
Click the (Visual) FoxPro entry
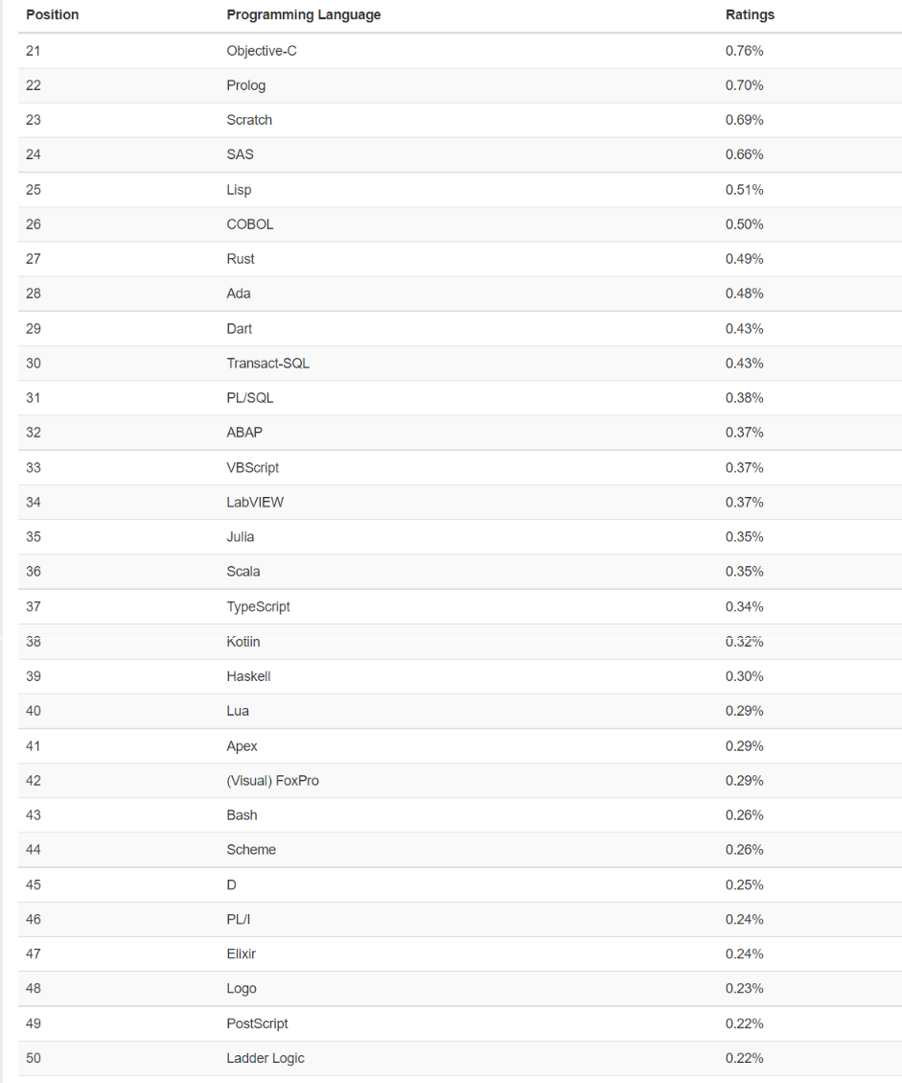point(272,781)
